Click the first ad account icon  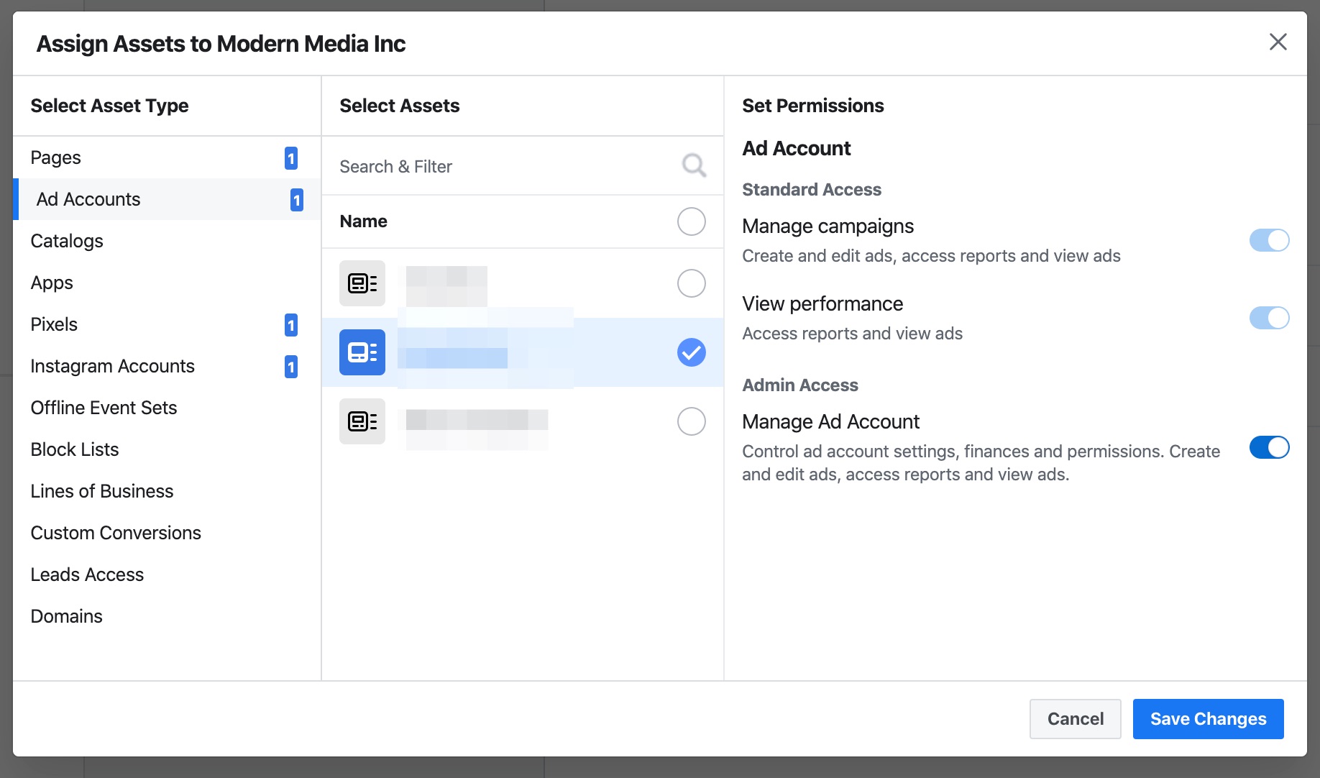362,283
